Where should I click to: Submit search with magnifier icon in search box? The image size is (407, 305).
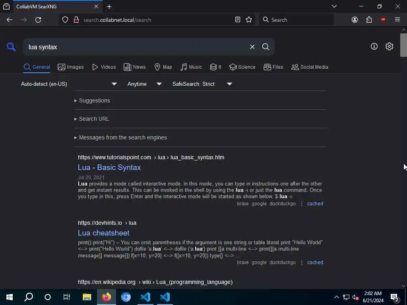266,47
